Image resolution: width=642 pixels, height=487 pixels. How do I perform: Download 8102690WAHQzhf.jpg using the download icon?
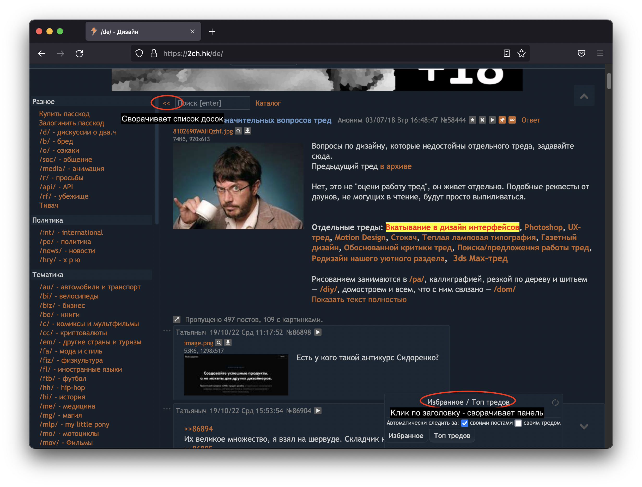(247, 131)
